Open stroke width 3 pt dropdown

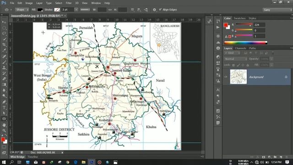click(x=76, y=10)
